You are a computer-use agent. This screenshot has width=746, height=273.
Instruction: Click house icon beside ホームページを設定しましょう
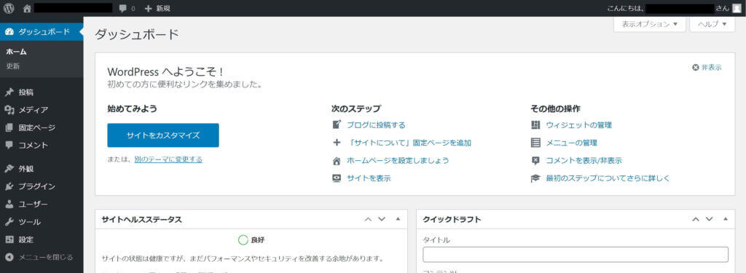(337, 160)
